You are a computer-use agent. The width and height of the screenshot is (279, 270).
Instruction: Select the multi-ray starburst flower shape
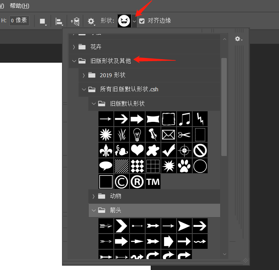click(106, 134)
